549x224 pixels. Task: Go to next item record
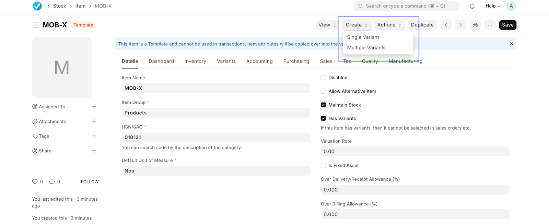tap(460, 25)
